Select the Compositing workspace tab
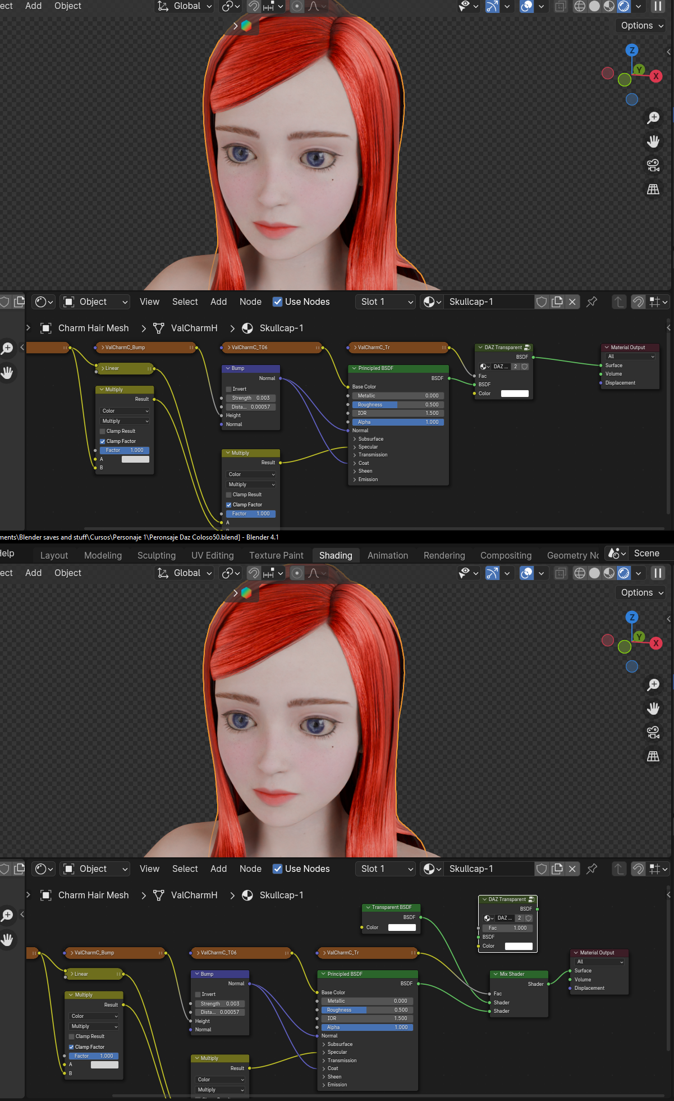 click(506, 555)
